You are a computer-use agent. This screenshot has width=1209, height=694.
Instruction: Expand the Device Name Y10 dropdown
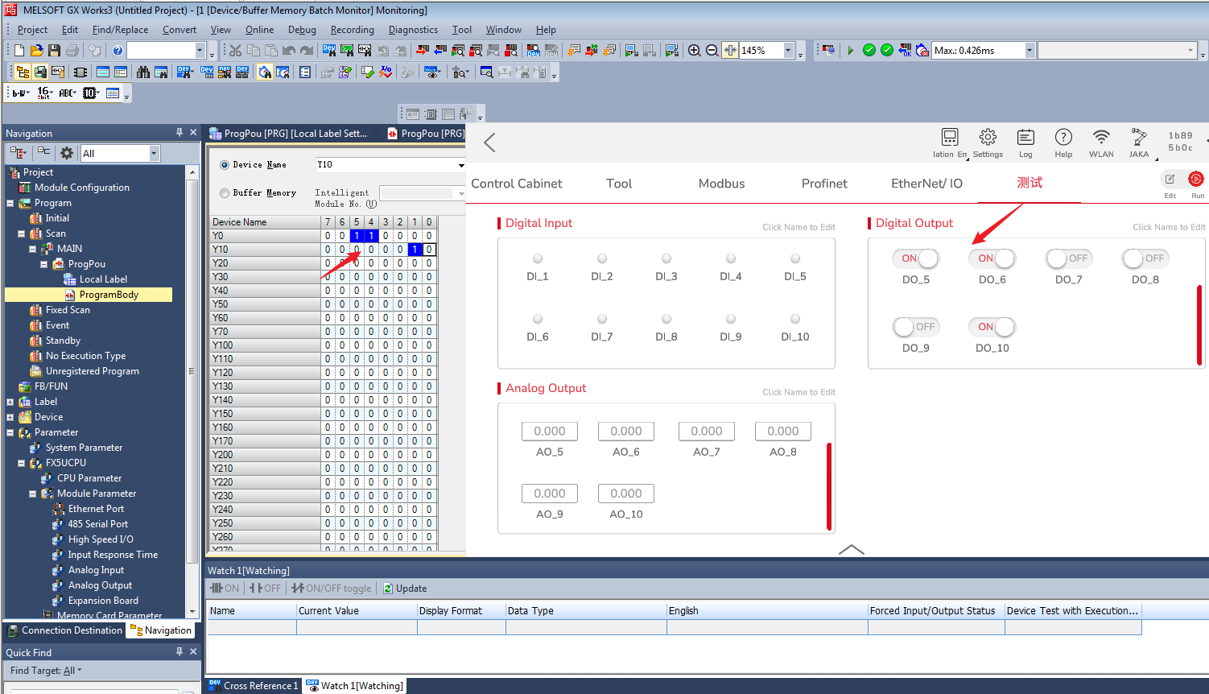pyautogui.click(x=460, y=165)
